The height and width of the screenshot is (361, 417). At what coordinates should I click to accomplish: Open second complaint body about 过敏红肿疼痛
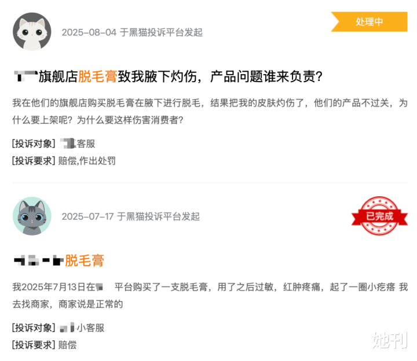point(210,296)
